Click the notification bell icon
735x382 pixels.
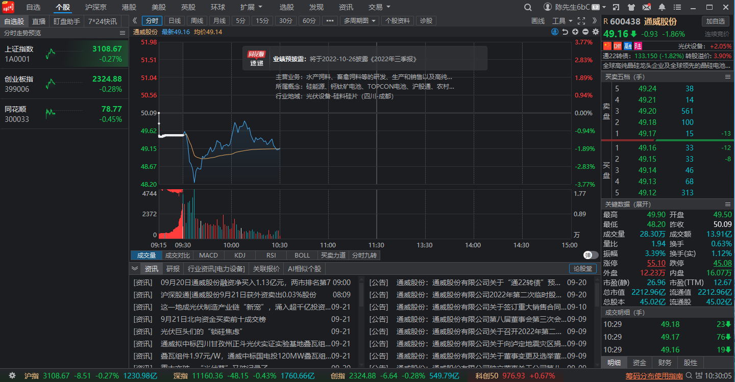(x=662, y=7)
